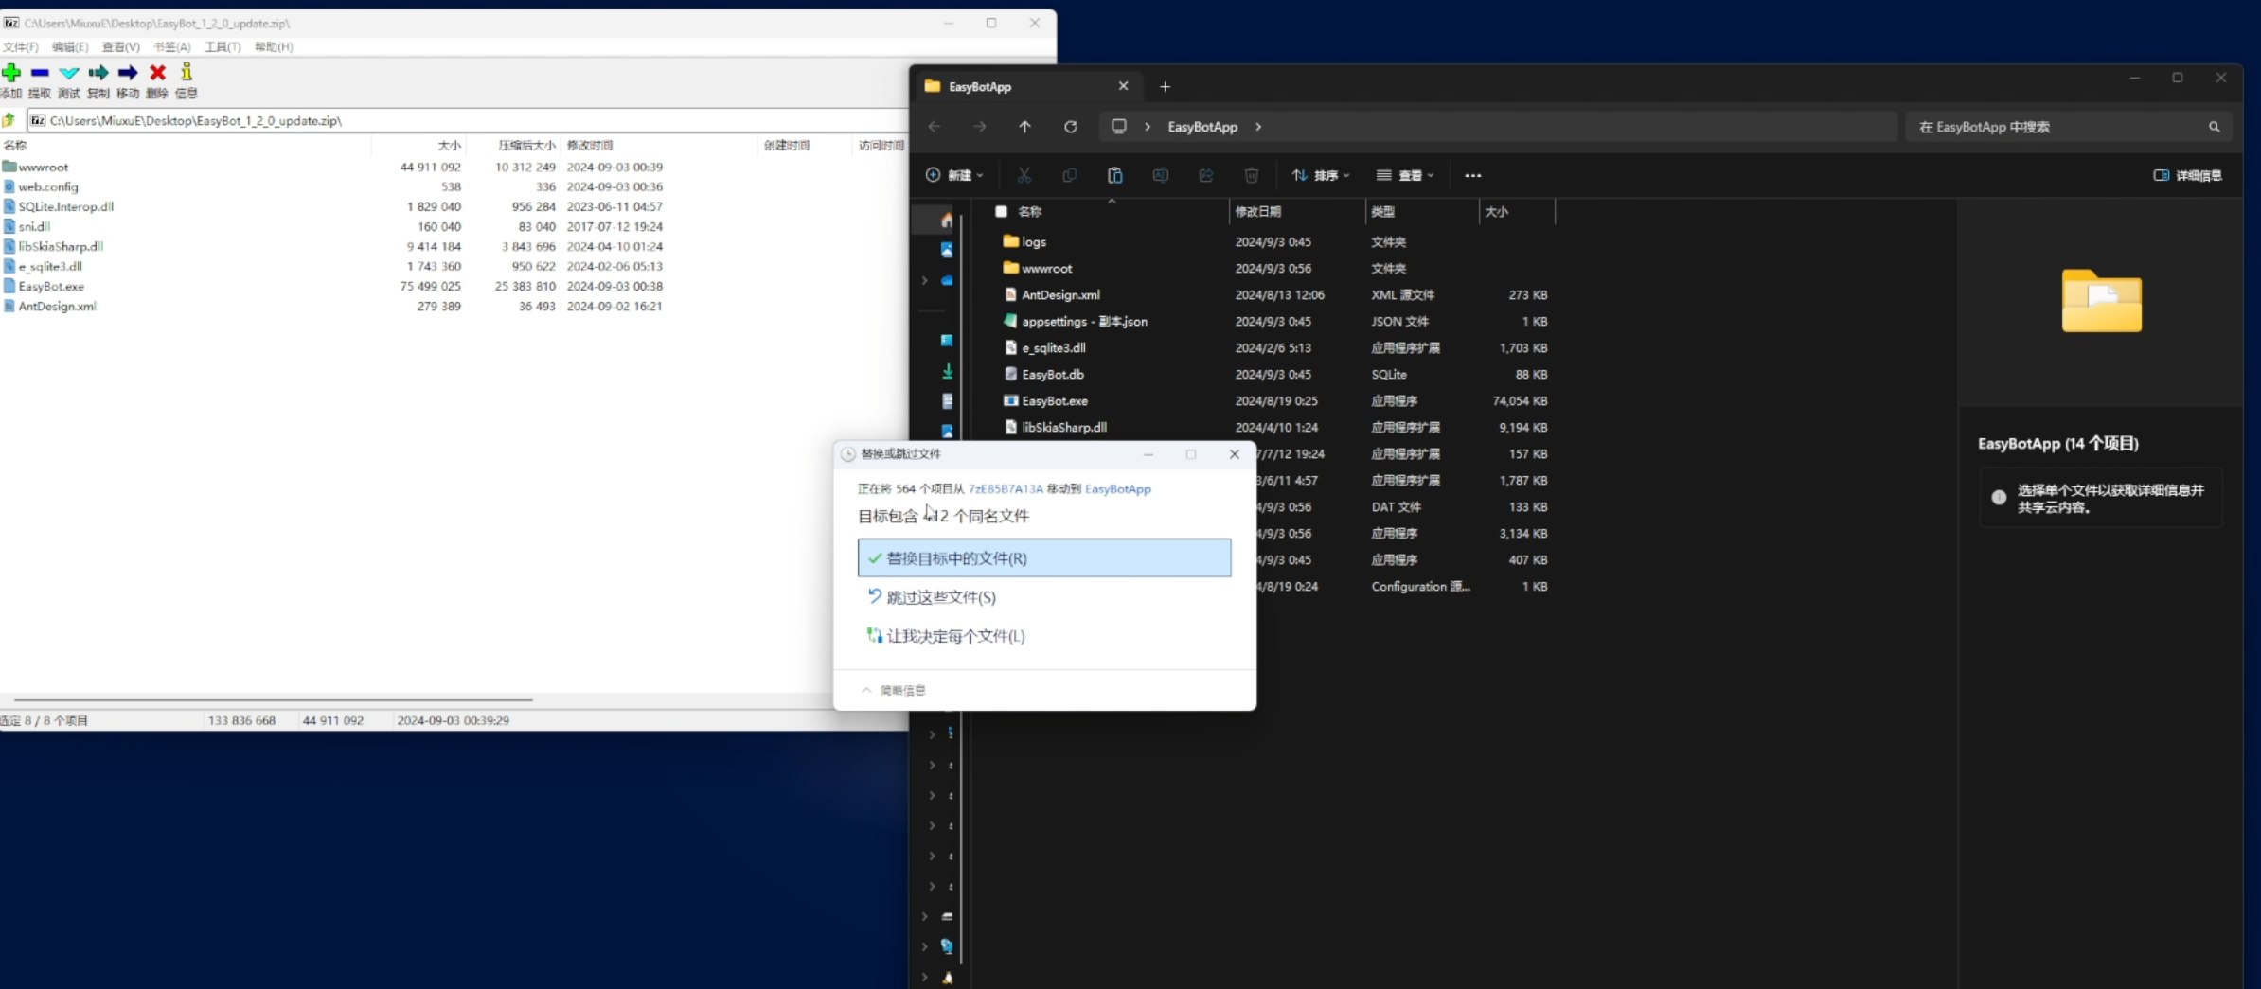Refresh the EasyBotApp folder view
2261x989 pixels.
[x=1071, y=127]
